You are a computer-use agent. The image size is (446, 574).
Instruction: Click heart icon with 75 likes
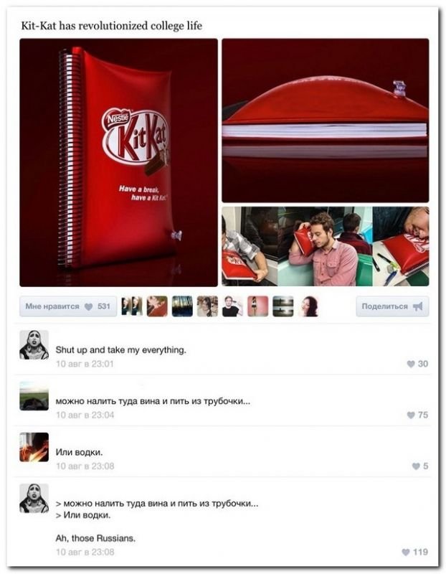pos(411,415)
